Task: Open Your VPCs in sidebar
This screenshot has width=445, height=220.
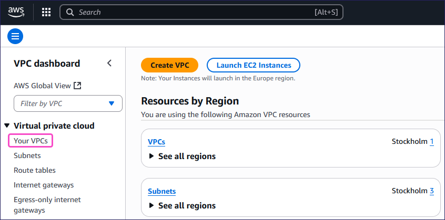Action: pos(31,141)
